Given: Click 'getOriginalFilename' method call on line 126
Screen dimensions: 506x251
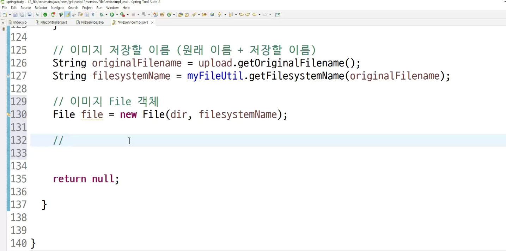Looking at the screenshot, I should 291,63.
